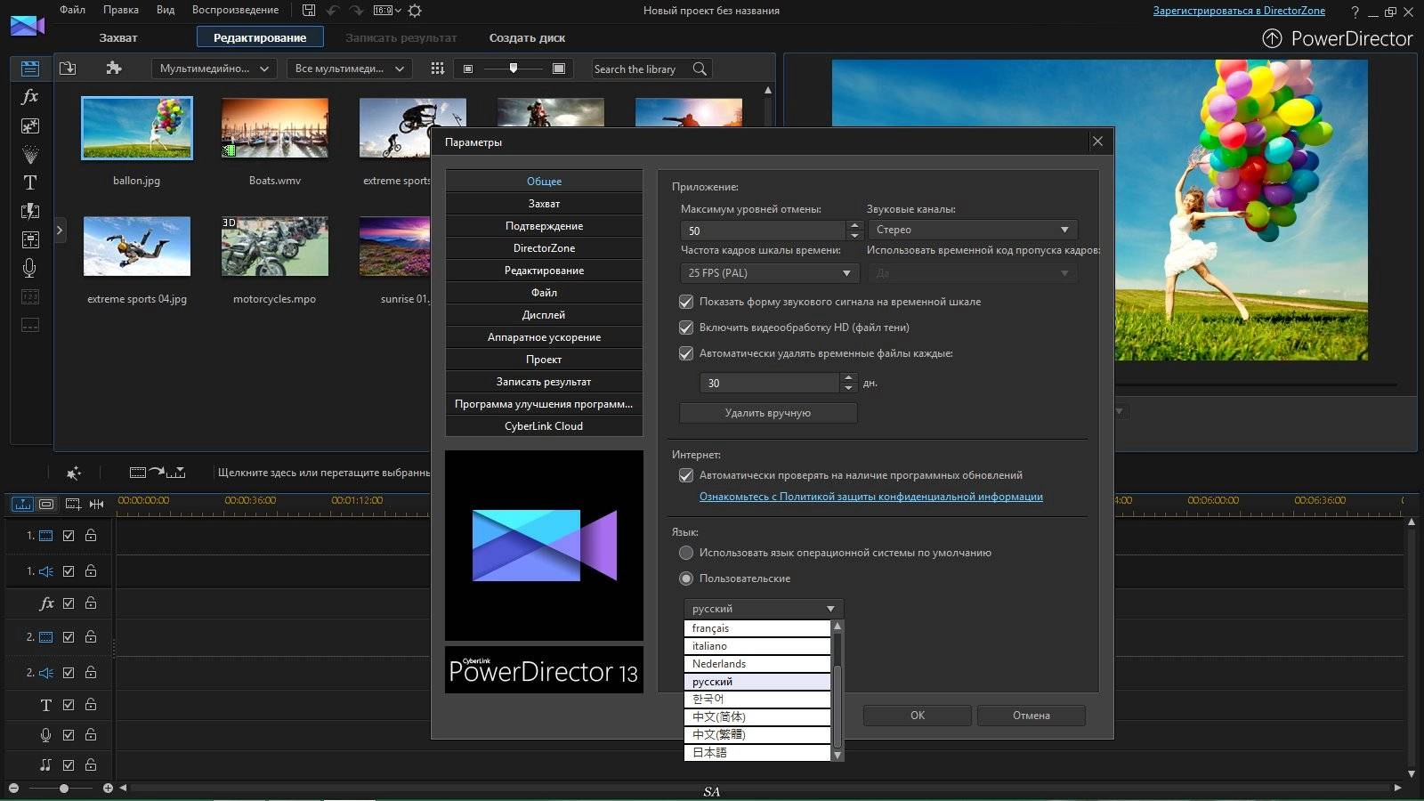Image resolution: width=1424 pixels, height=801 pixels.
Task: Click the Удалить вручную button
Action: click(768, 413)
